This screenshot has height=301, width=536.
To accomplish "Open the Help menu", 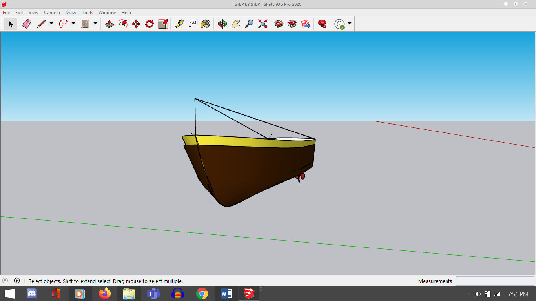I will click(x=126, y=13).
